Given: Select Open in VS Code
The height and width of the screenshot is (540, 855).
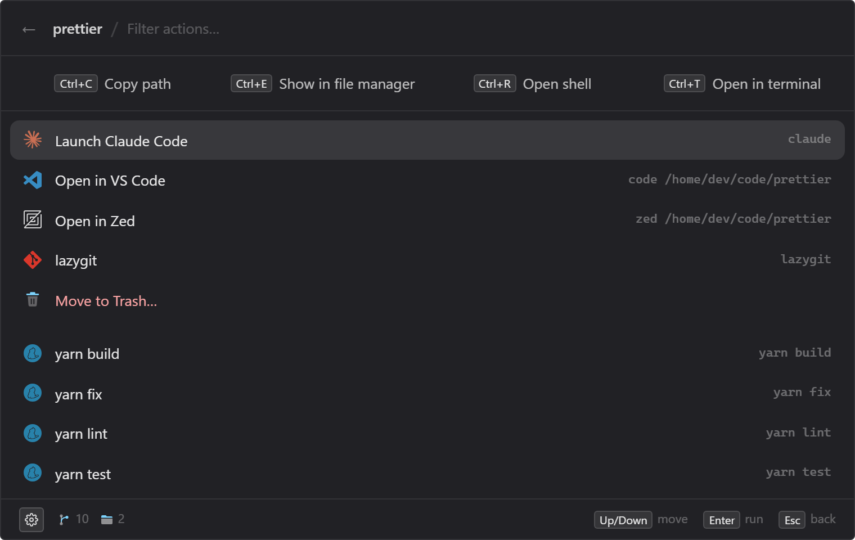Looking at the screenshot, I should coord(427,180).
